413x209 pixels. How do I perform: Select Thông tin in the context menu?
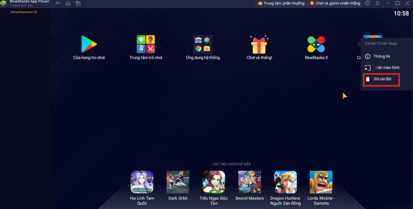381,56
